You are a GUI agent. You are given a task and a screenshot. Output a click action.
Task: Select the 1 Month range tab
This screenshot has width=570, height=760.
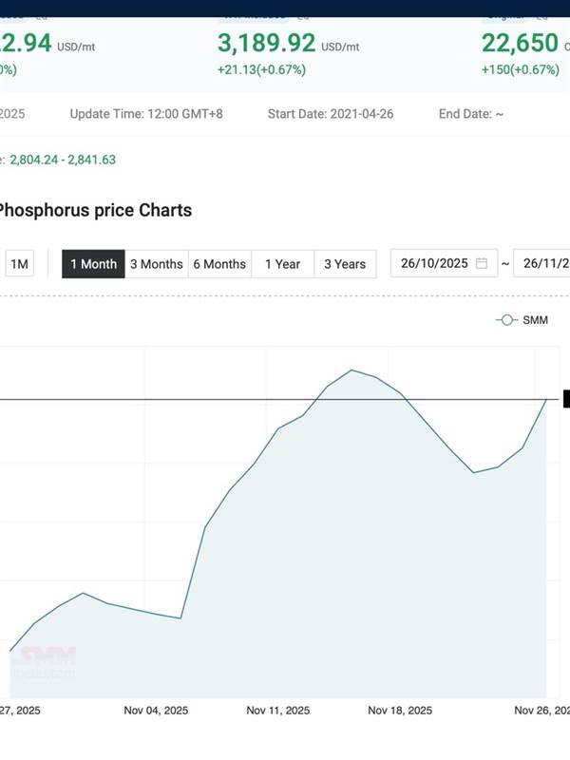(93, 264)
